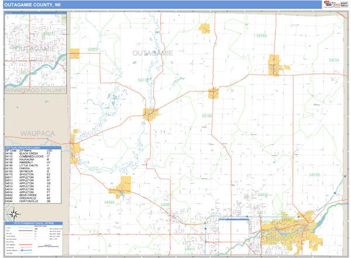Click ZIP label 54130 on the map

tap(314, 175)
